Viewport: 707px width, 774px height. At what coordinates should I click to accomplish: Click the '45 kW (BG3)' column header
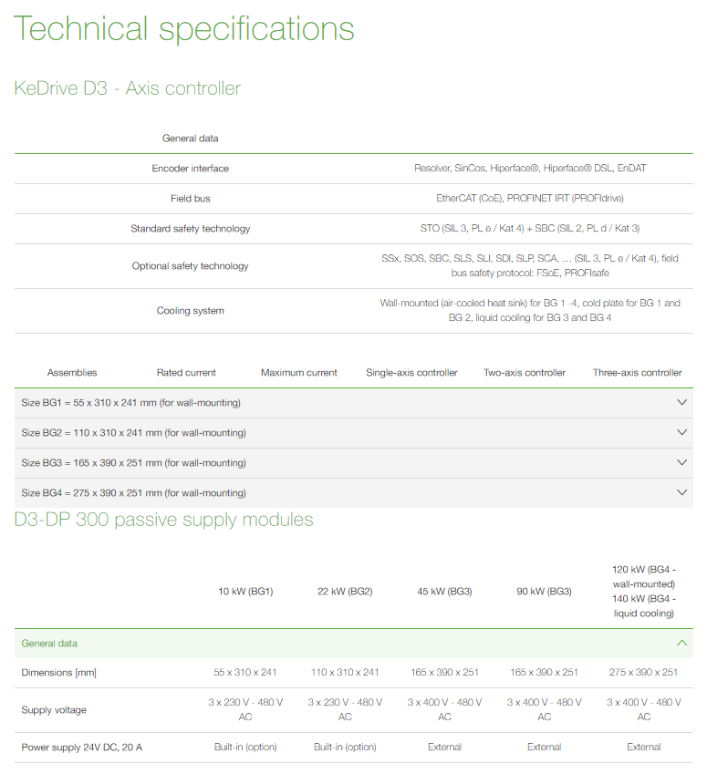444,592
